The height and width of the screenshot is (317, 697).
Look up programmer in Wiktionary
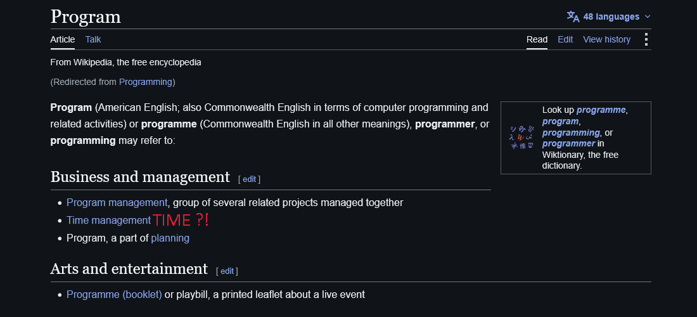coord(568,144)
